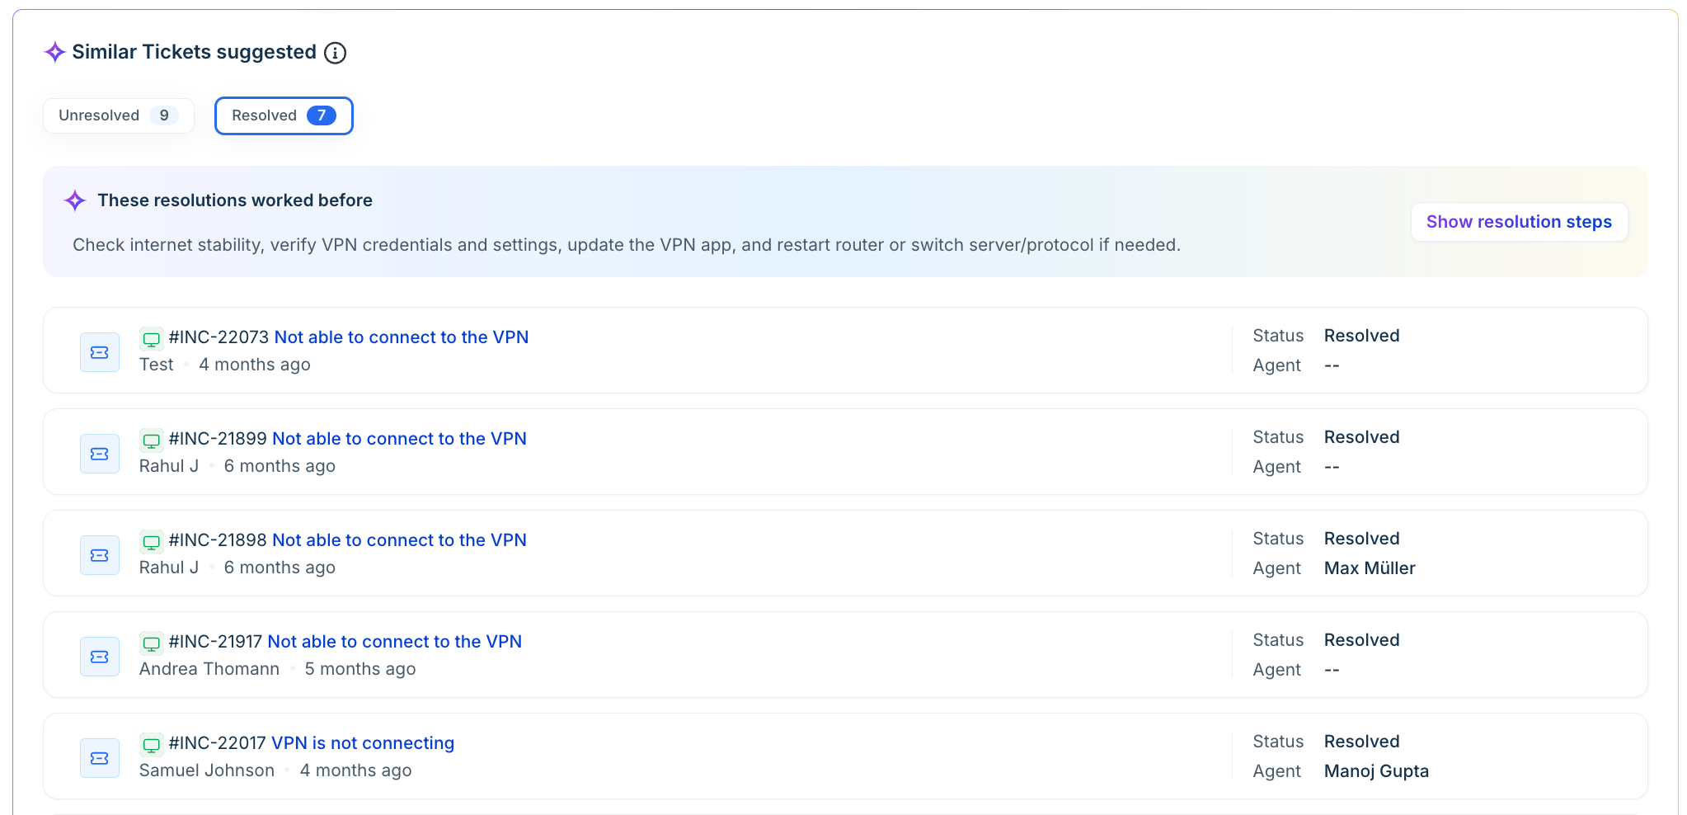The width and height of the screenshot is (1687, 815).
Task: Click the ticket number #INC-21899
Action: click(x=218, y=439)
